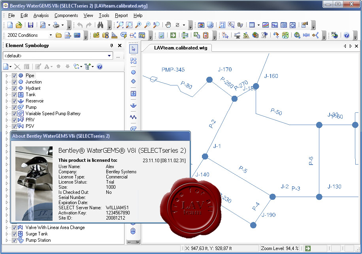Viewport: 362px width, 254px height.
Task: Uncheck the Pipe symbology checkbox
Action: point(14,76)
